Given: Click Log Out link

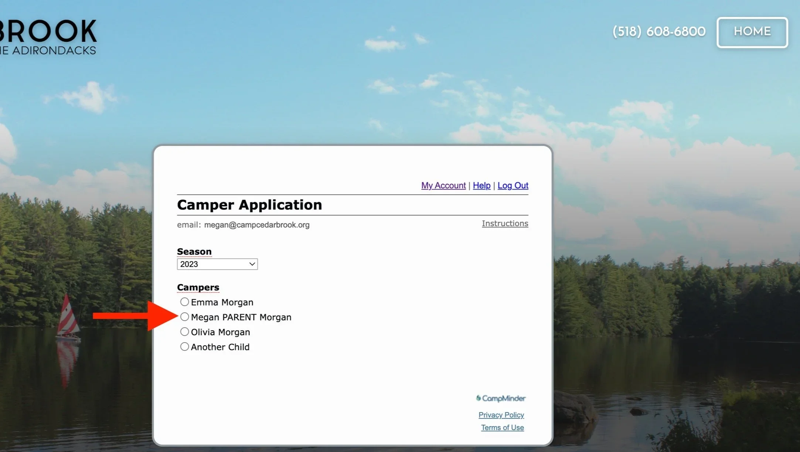Looking at the screenshot, I should (x=513, y=186).
